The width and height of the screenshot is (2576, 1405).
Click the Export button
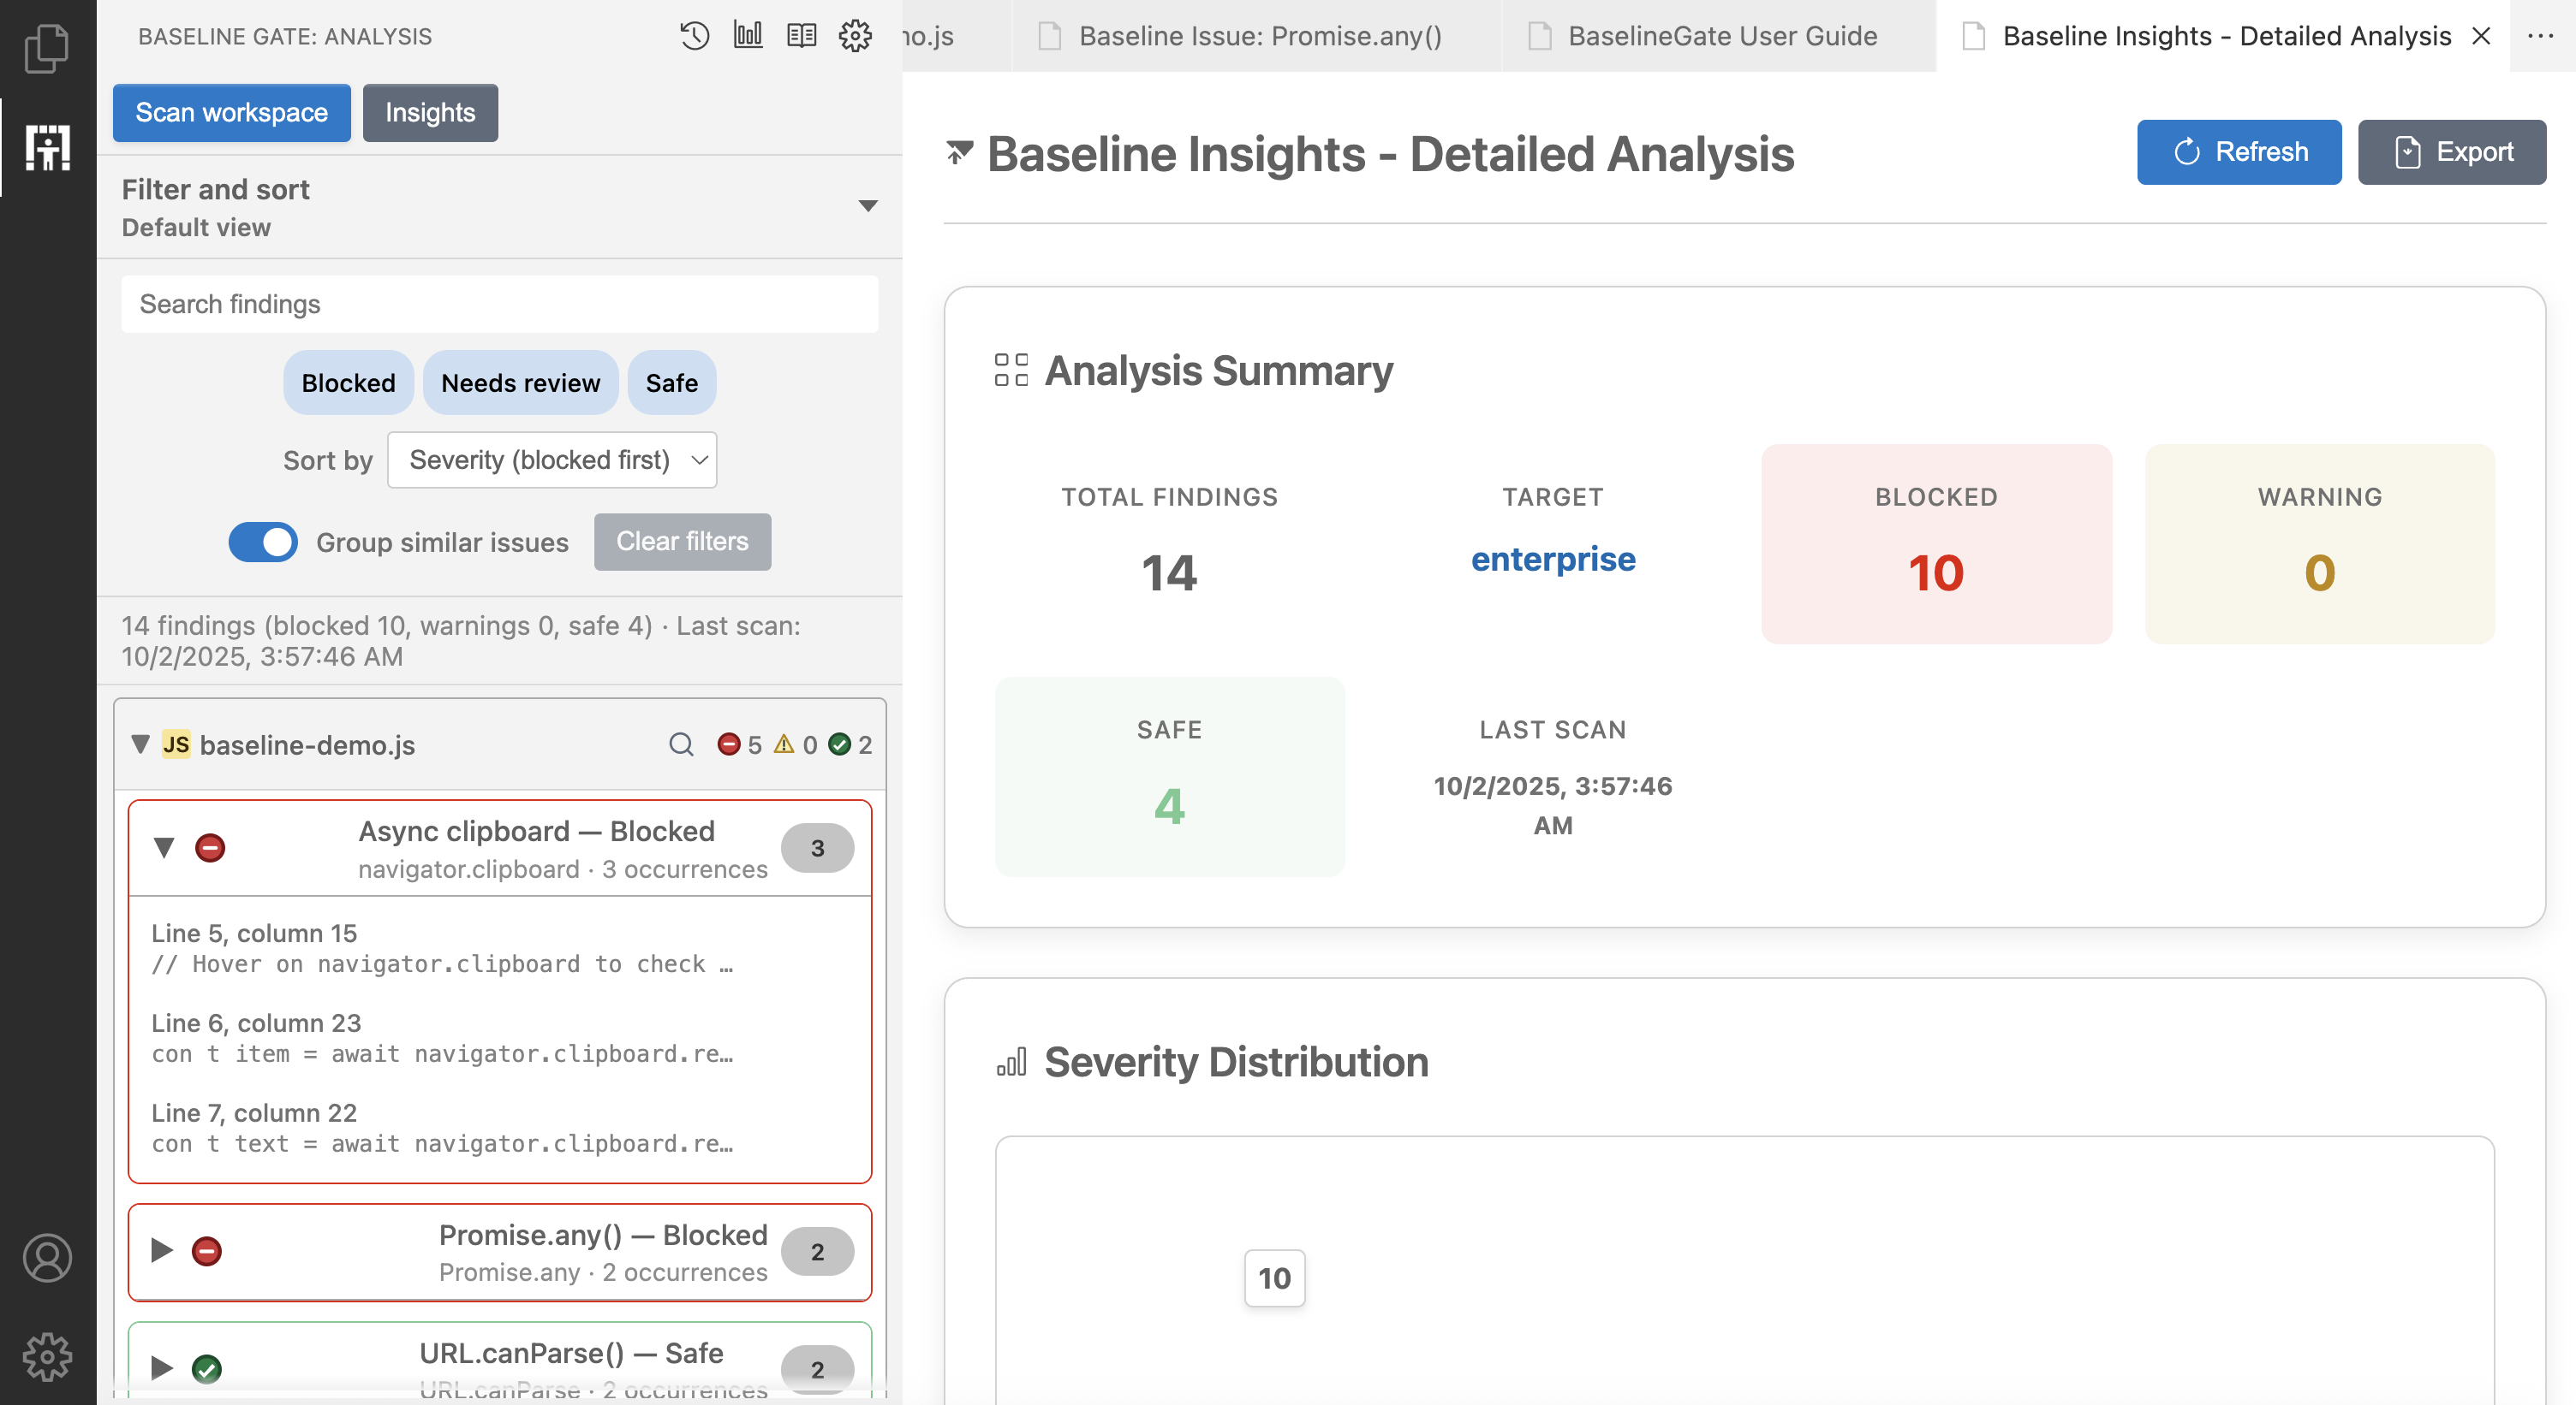[x=2451, y=152]
